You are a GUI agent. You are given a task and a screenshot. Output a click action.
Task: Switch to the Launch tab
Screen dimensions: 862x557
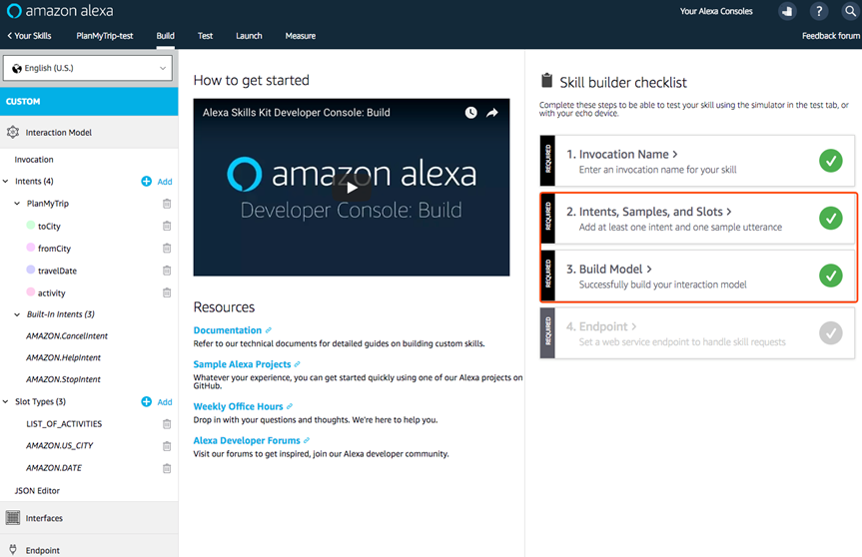249,36
